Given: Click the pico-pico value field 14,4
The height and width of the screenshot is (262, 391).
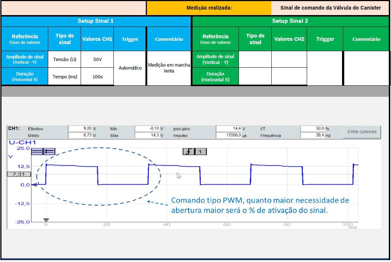Looking at the screenshot, I should 228,129.
